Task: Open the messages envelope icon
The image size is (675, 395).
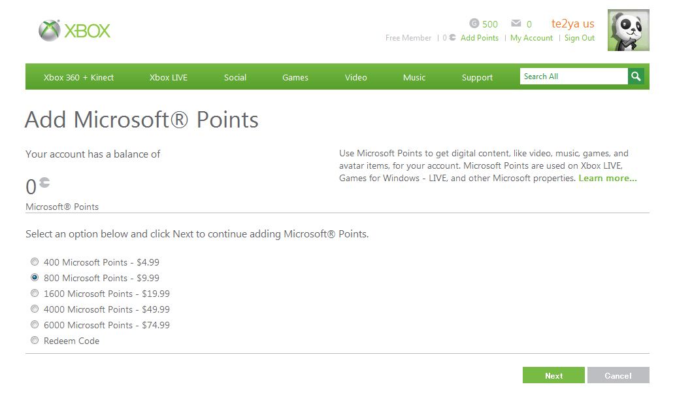Action: (516, 23)
